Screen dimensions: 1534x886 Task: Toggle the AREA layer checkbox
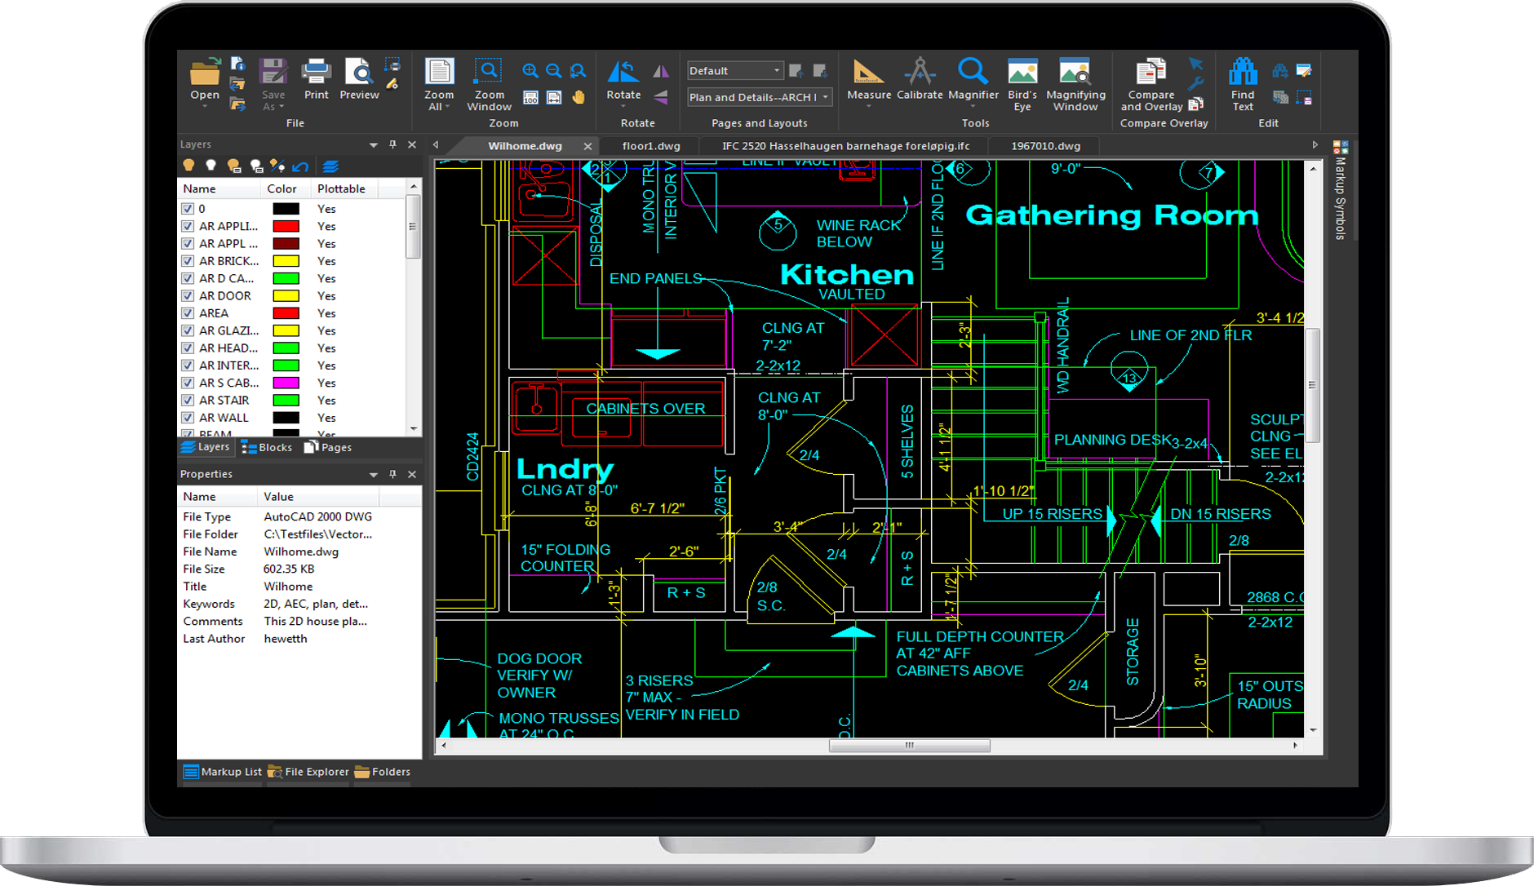tap(188, 313)
